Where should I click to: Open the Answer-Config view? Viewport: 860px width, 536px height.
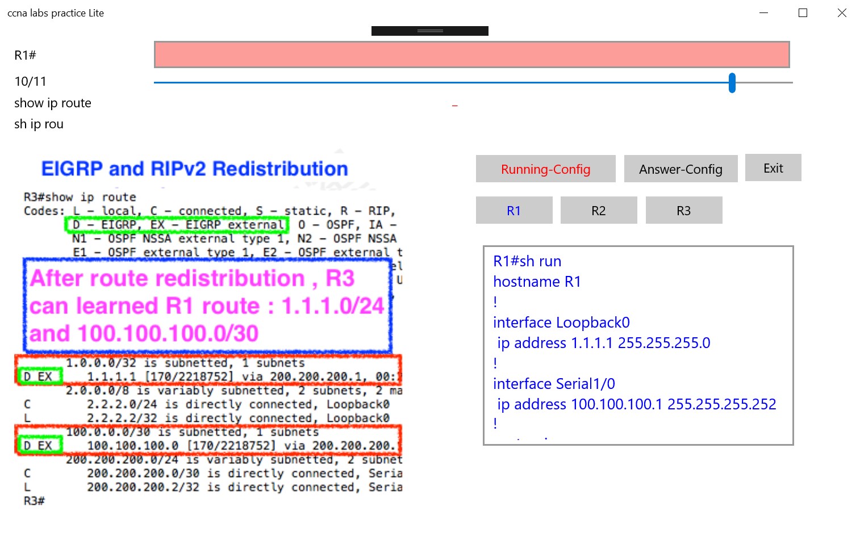pyautogui.click(x=681, y=169)
